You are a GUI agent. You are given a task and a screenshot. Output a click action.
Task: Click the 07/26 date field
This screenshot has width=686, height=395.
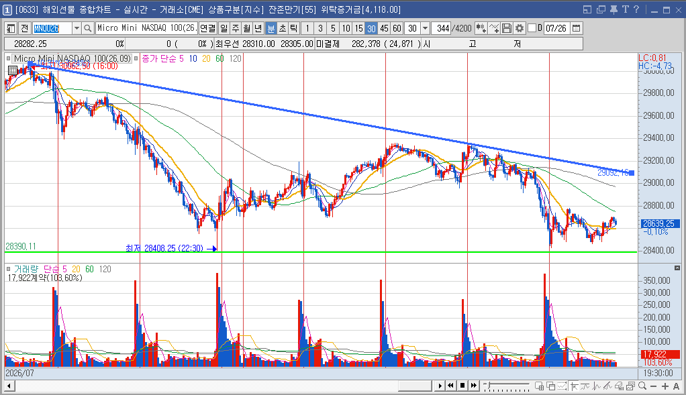coord(556,28)
